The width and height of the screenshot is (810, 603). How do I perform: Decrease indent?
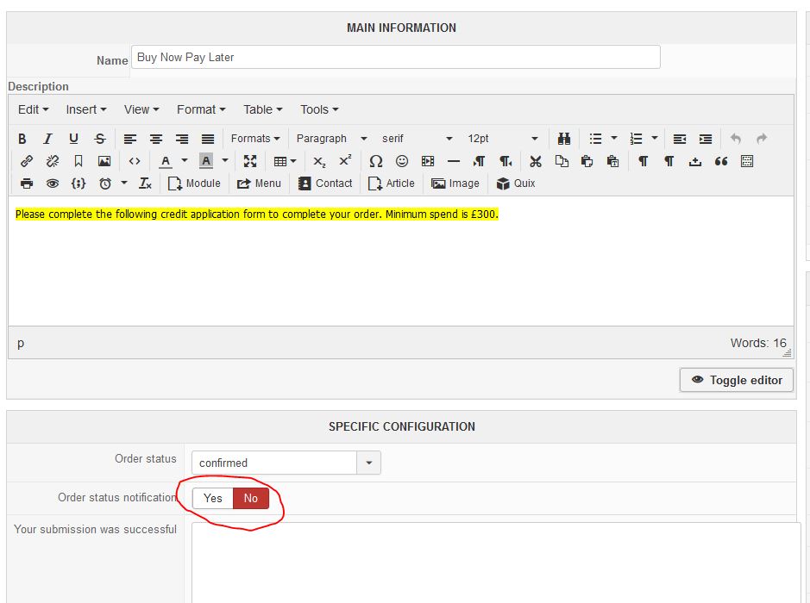pos(680,139)
